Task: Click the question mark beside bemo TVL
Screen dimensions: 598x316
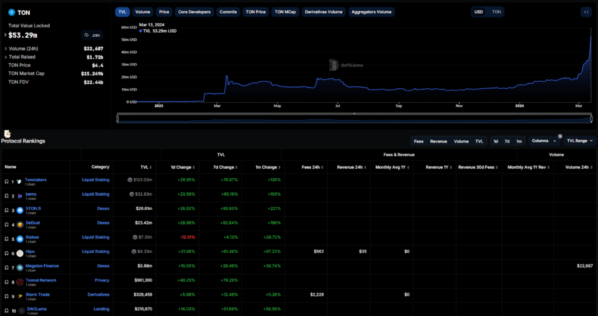Action: [x=131, y=195]
